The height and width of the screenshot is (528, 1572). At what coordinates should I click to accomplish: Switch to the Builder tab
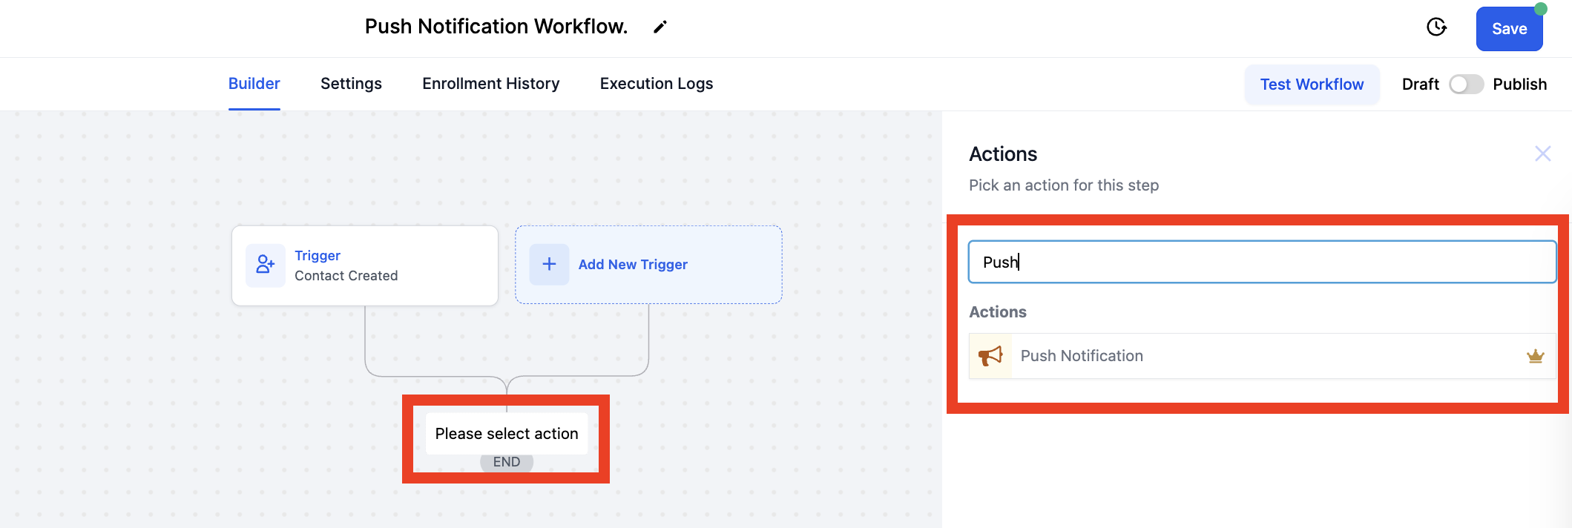254,84
